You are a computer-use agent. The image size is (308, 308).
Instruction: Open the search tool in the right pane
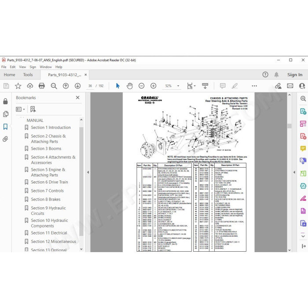click(x=303, y=99)
